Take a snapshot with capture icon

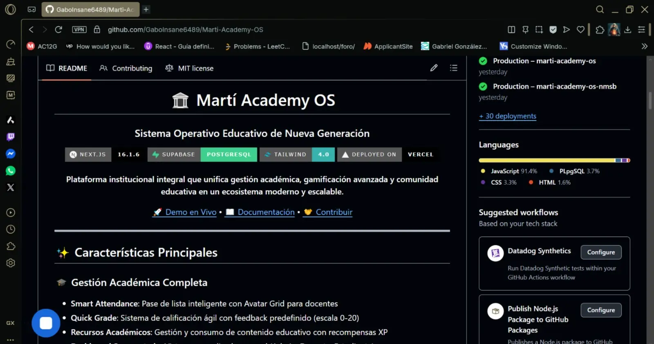tap(539, 29)
